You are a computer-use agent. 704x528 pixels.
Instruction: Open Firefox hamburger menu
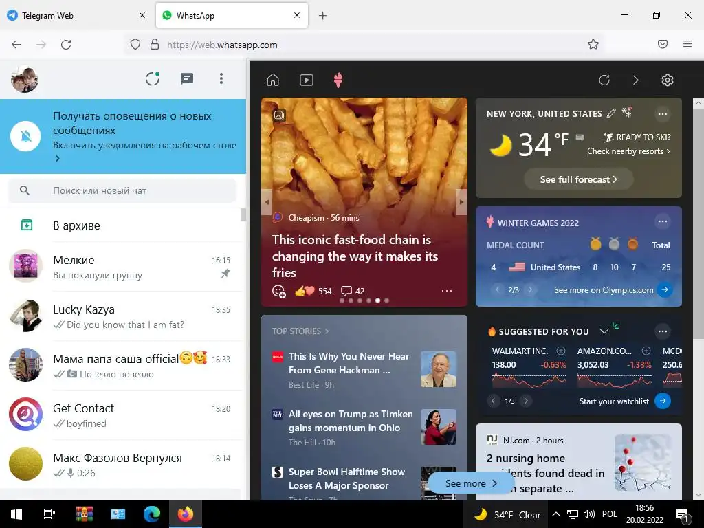click(x=687, y=44)
